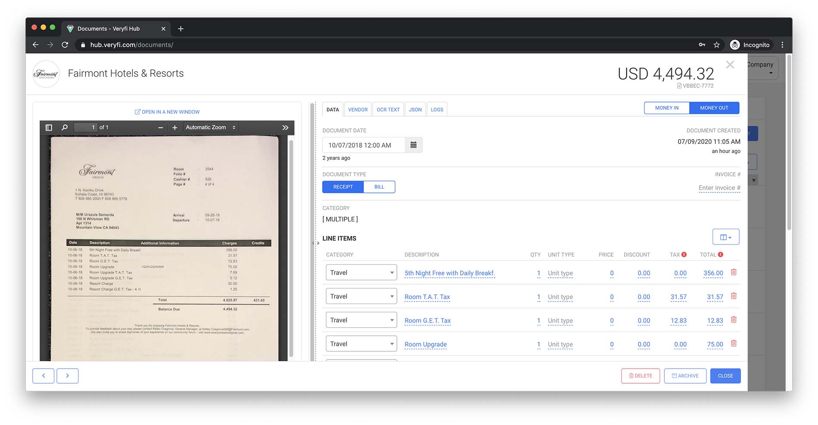Screen dimensions: 818x425
Task: Switch to the DATA tab
Action: pos(333,109)
